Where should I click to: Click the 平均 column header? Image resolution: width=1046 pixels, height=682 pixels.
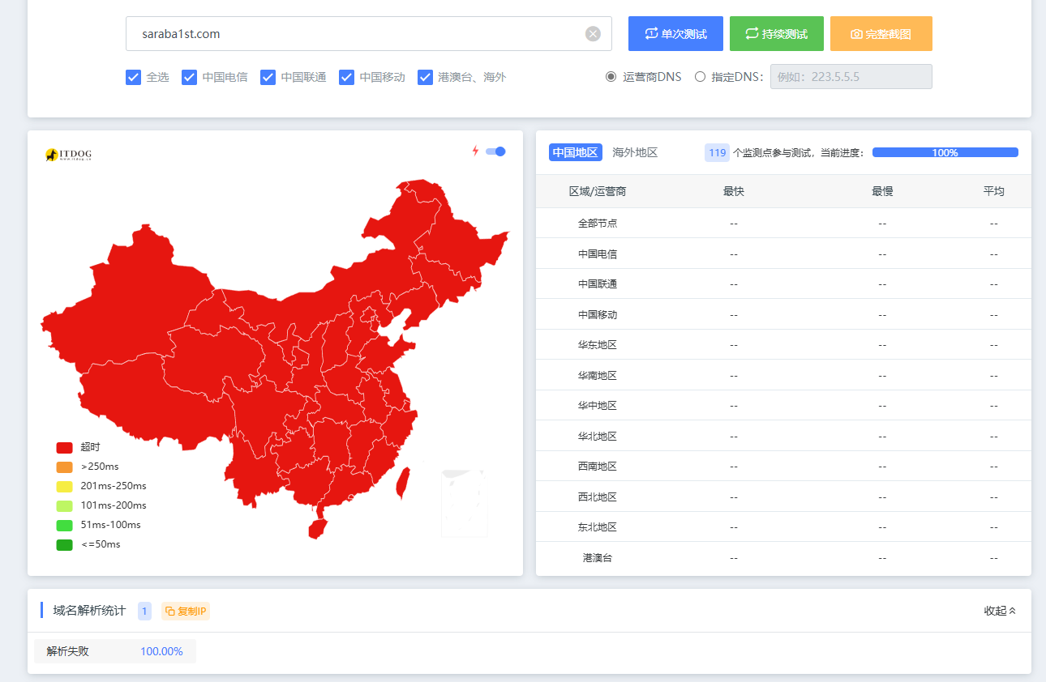pyautogui.click(x=994, y=191)
